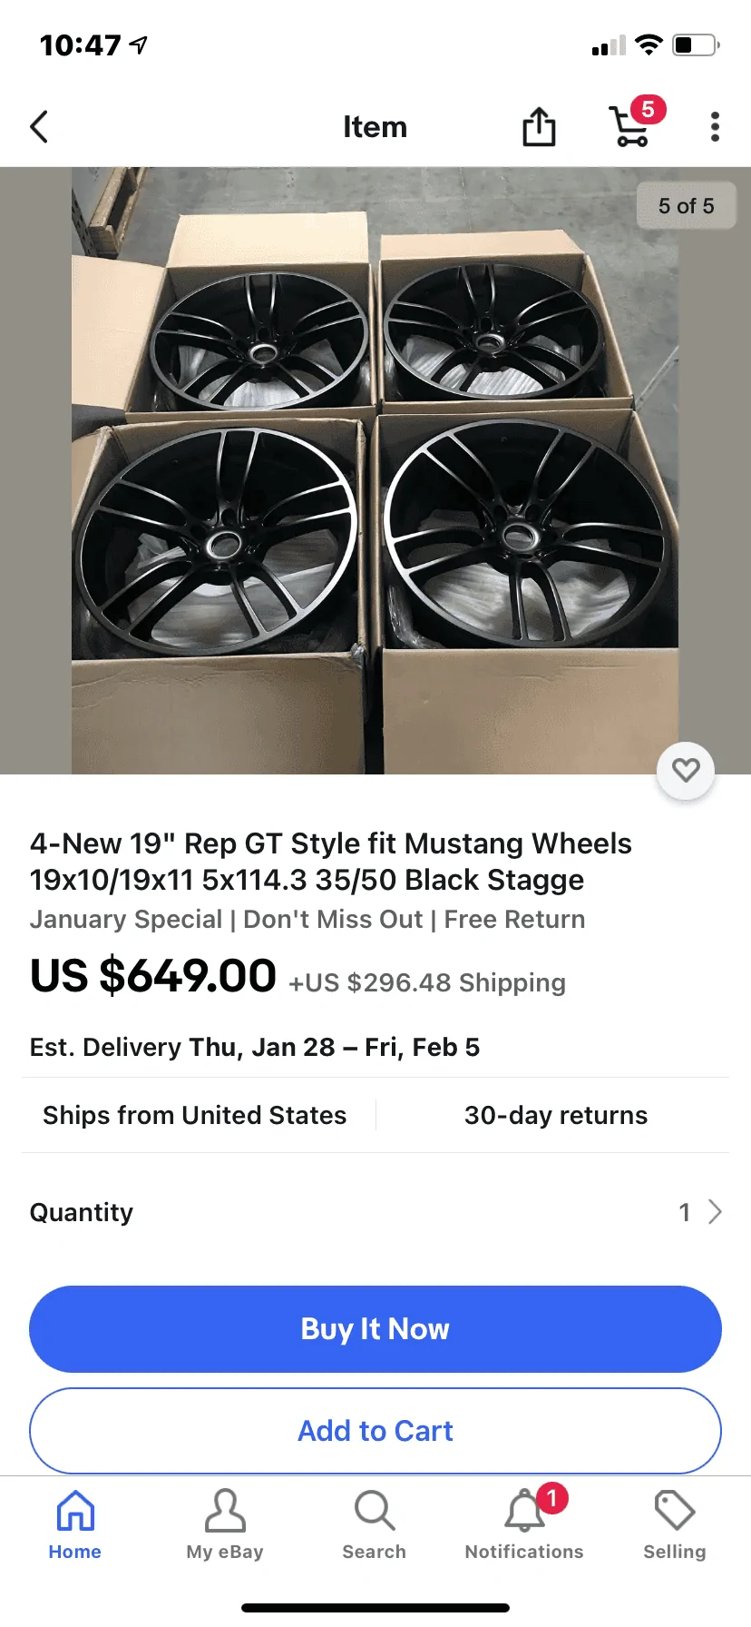The image size is (751, 1627).
Task: Tap the Est. Delivery date line
Action: pyautogui.click(x=255, y=1047)
